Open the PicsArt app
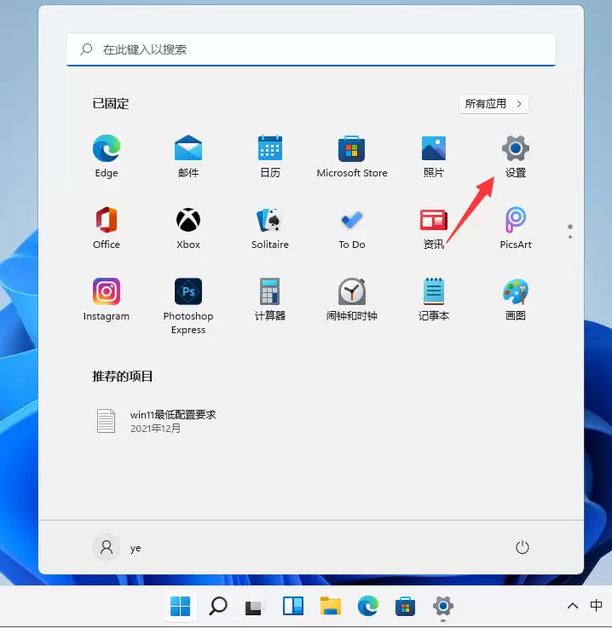The image size is (612, 628). tap(516, 228)
